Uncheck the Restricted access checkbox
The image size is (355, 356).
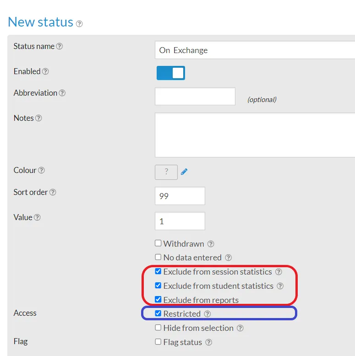tap(158, 313)
